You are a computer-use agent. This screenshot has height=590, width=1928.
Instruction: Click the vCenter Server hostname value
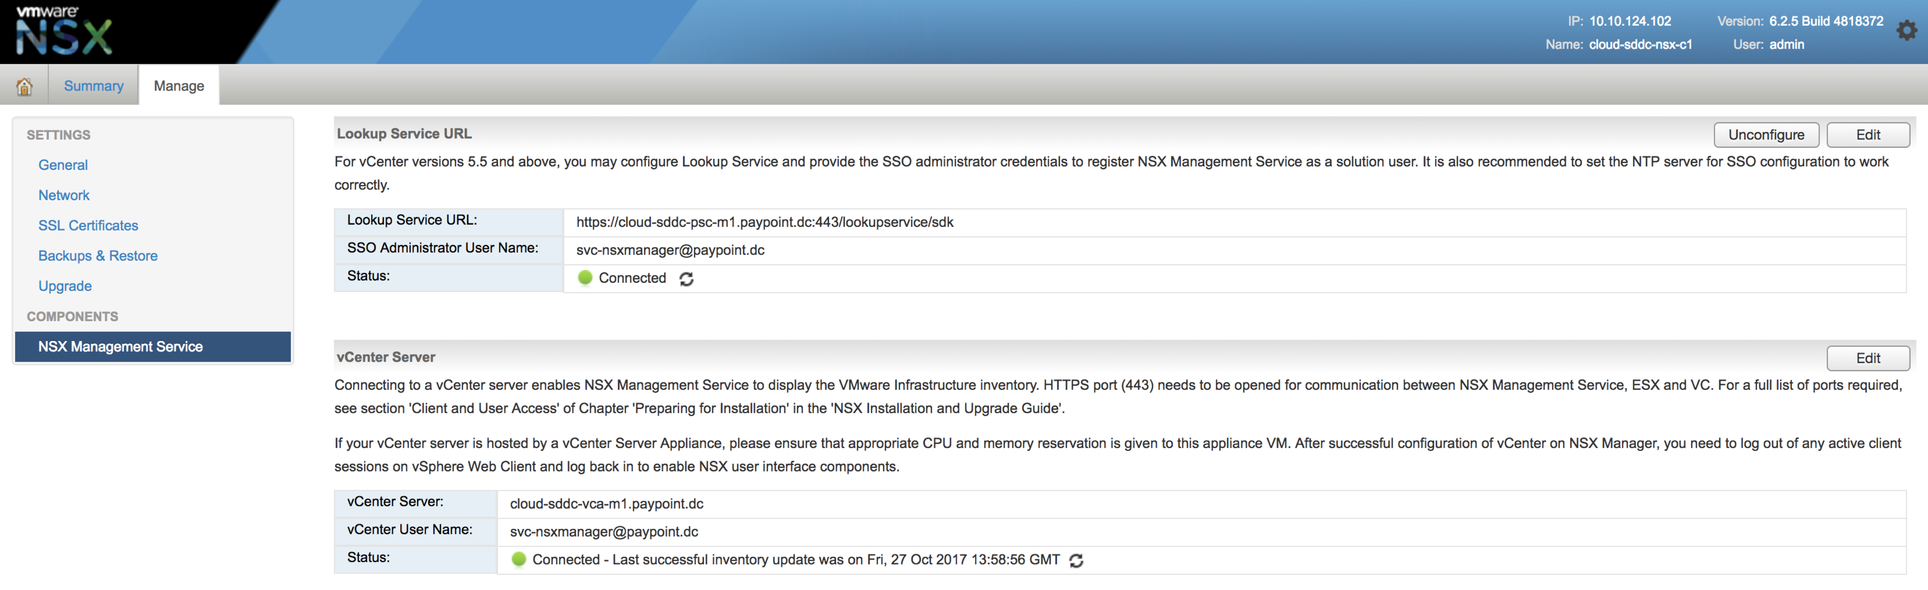[606, 504]
